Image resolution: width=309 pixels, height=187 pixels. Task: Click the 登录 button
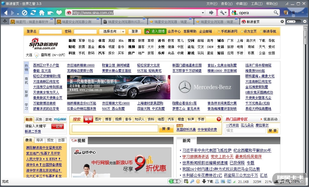click(135, 31)
